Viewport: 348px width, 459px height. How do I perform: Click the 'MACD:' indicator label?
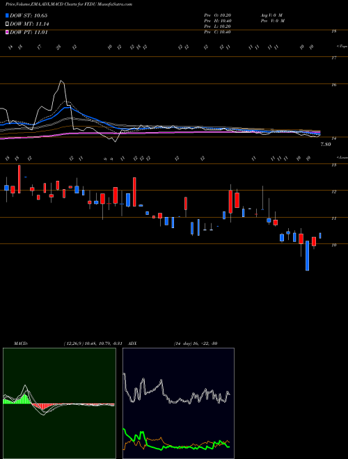pyautogui.click(x=20, y=344)
